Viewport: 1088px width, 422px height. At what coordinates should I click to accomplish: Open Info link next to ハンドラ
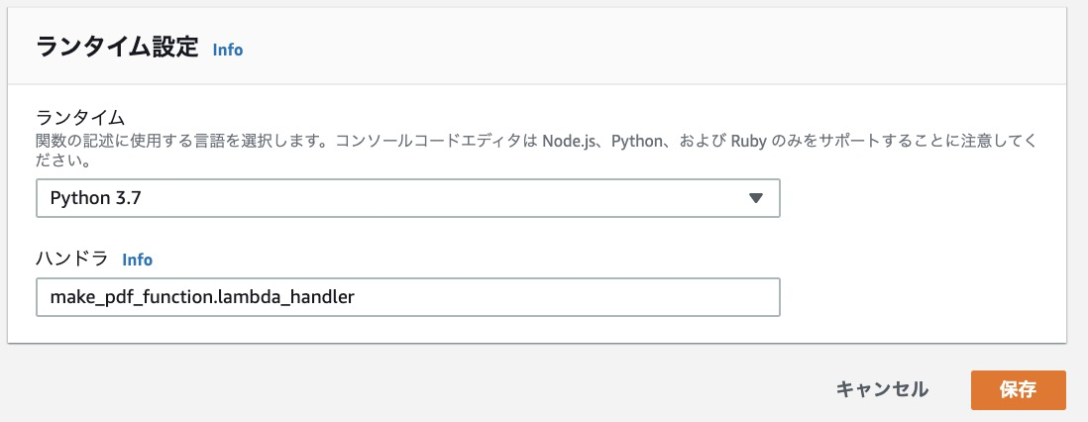pos(137,260)
